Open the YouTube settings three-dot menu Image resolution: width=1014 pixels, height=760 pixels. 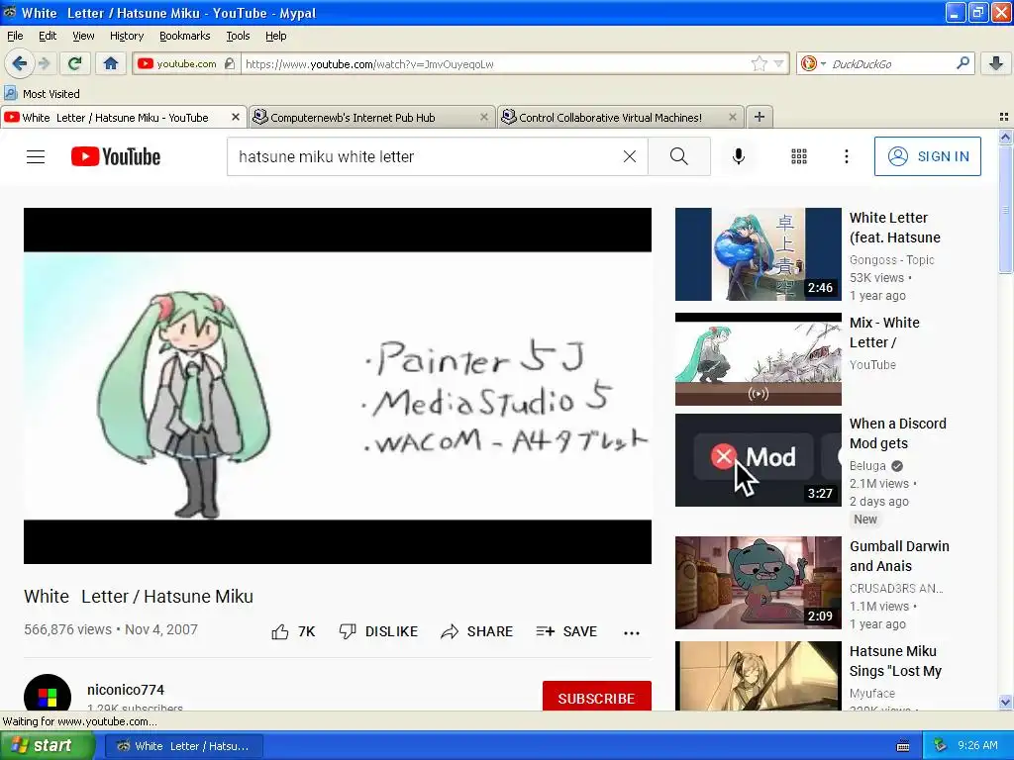point(847,156)
